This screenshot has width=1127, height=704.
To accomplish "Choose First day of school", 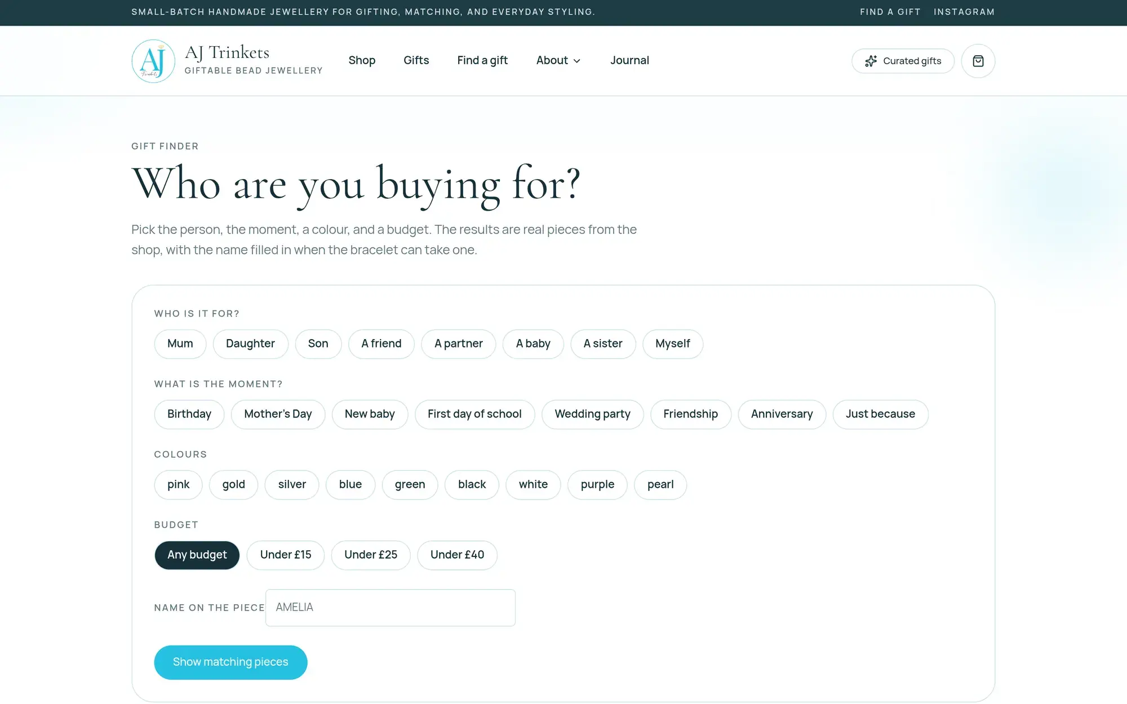I will (x=474, y=414).
